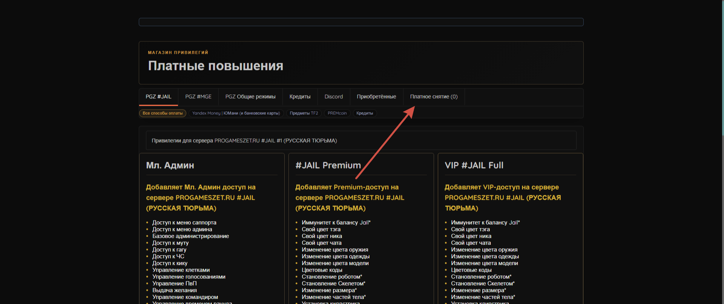Choose the PREMcoin payment filter

(x=337, y=113)
